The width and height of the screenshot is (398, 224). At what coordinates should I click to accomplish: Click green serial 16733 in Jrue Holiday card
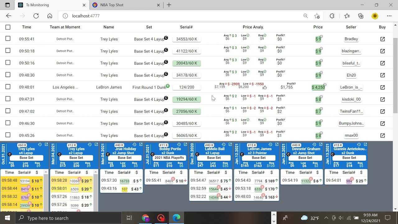coord(124,181)
